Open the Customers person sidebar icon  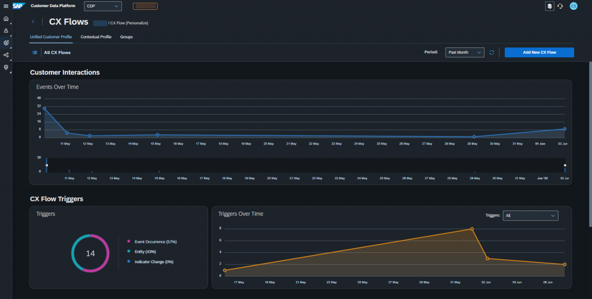click(x=6, y=31)
